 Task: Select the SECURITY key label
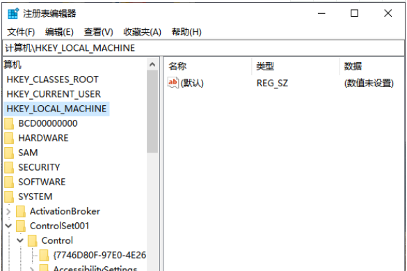click(39, 167)
